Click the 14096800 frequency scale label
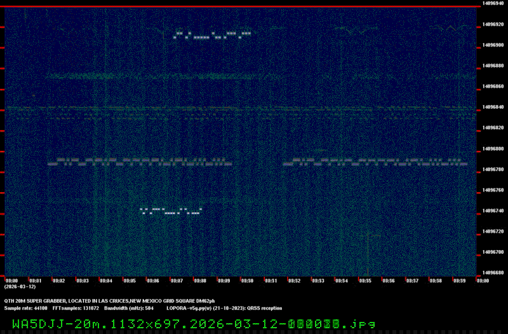The width and height of the screenshot is (508, 334). point(493,149)
